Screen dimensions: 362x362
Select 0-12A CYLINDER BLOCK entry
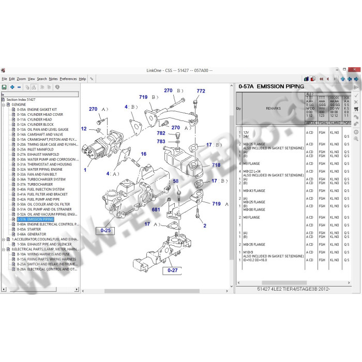pos(35,125)
